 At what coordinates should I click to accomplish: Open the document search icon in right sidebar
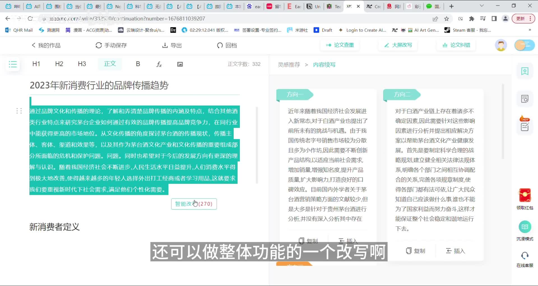(525, 99)
